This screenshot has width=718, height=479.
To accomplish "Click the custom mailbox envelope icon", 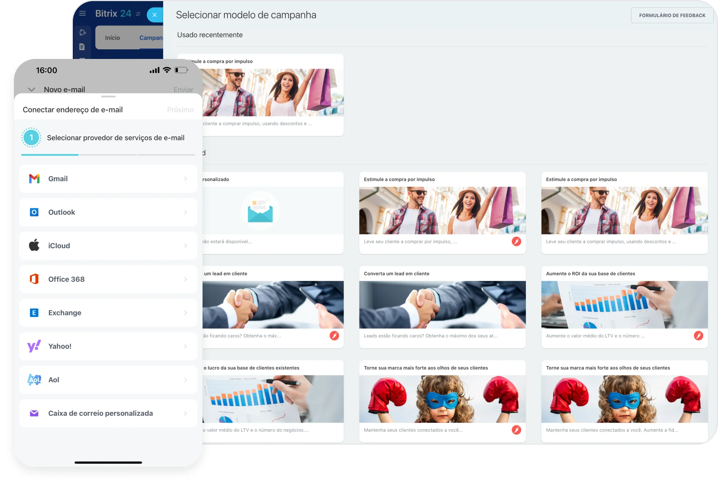I will click(34, 413).
